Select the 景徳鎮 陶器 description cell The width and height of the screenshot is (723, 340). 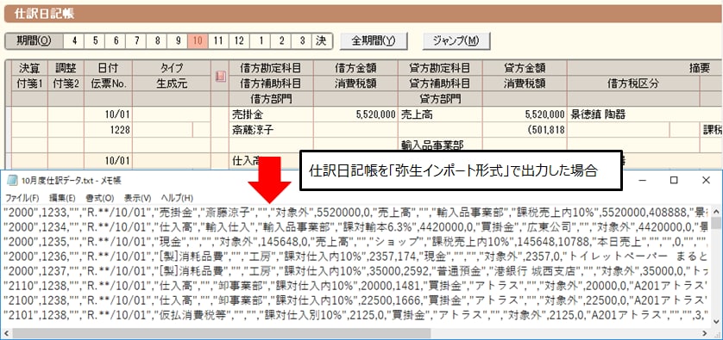click(645, 114)
